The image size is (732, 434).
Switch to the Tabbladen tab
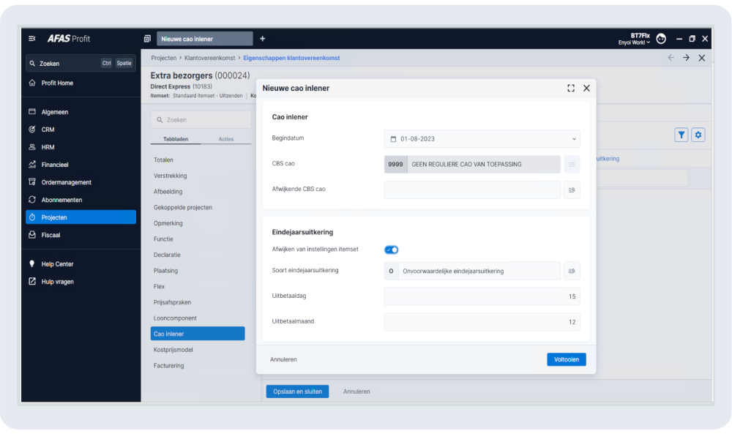pos(176,139)
